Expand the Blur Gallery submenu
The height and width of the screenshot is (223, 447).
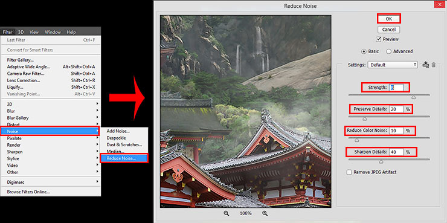point(51,118)
